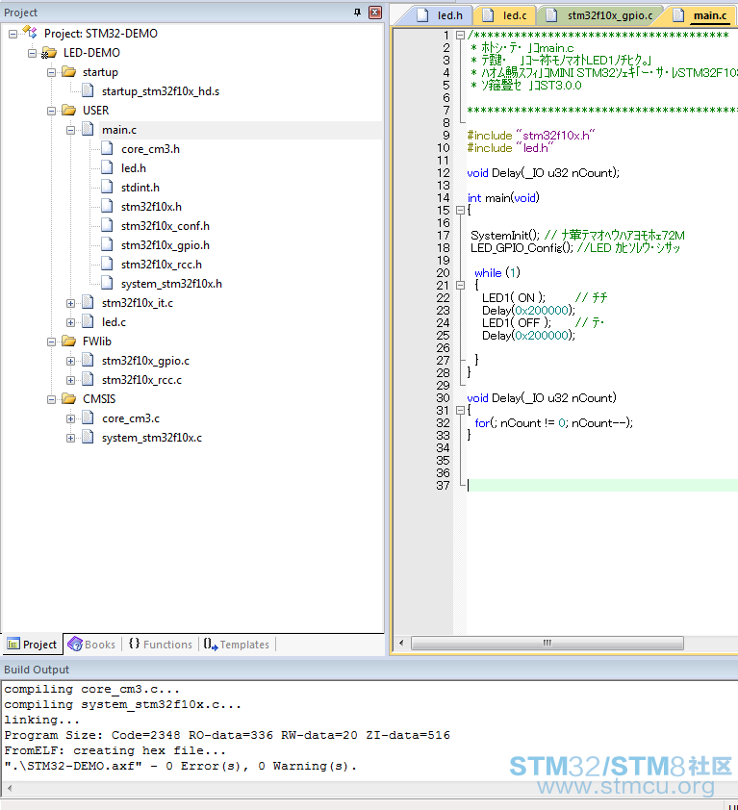The width and height of the screenshot is (738, 810).
Task: Select core_cm3.c under CMSIS
Action: click(x=131, y=418)
